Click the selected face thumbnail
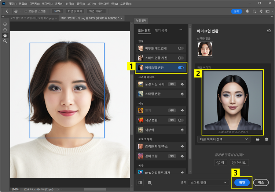Viewport: 275px width, 192px height. [x=205, y=49]
